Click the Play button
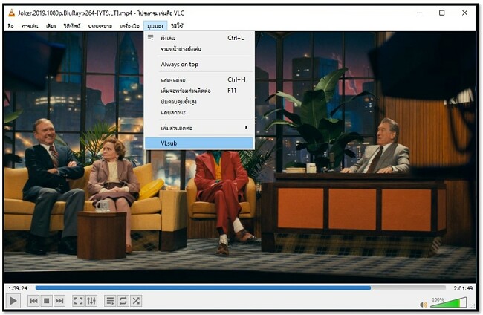 click(x=13, y=301)
